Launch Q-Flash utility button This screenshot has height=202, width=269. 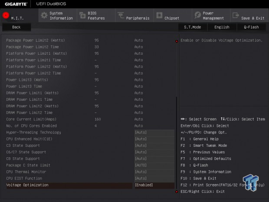251,27
